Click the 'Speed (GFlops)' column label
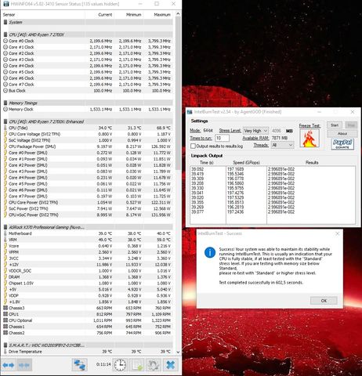The width and height of the screenshot is (362, 376). (x=246, y=162)
